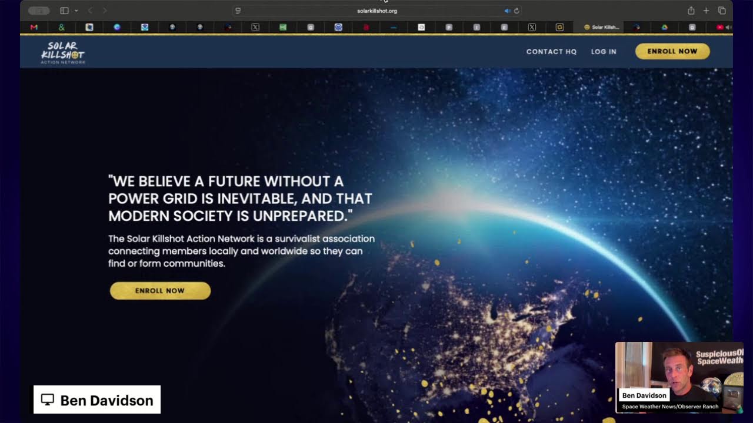This screenshot has width=753, height=423.
Task: Open the Safari Share menu
Action: (691, 11)
